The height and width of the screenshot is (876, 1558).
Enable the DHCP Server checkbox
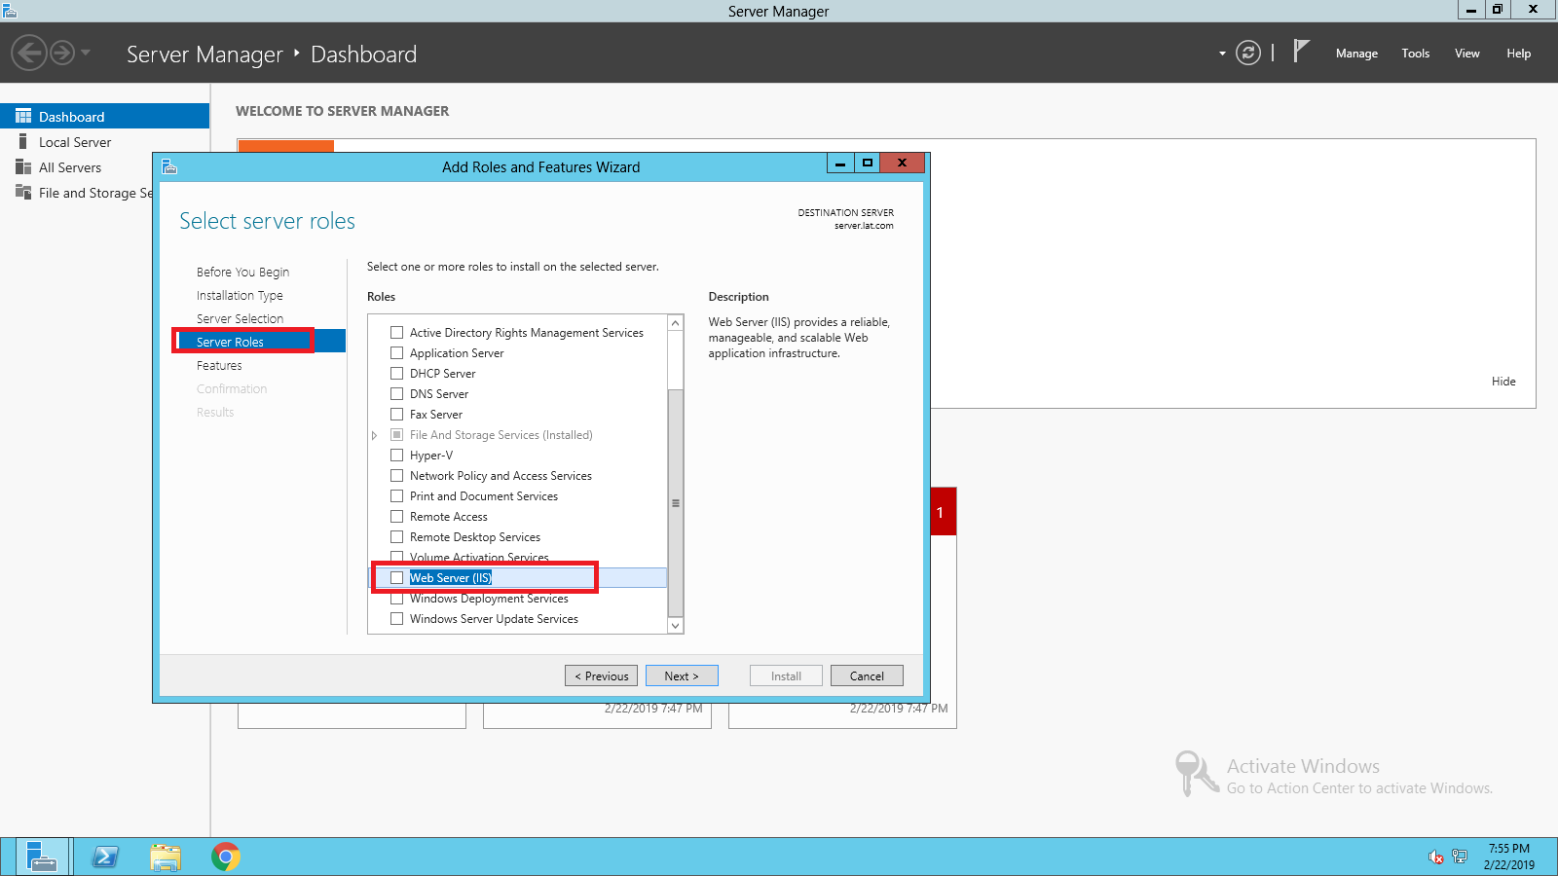(x=397, y=374)
